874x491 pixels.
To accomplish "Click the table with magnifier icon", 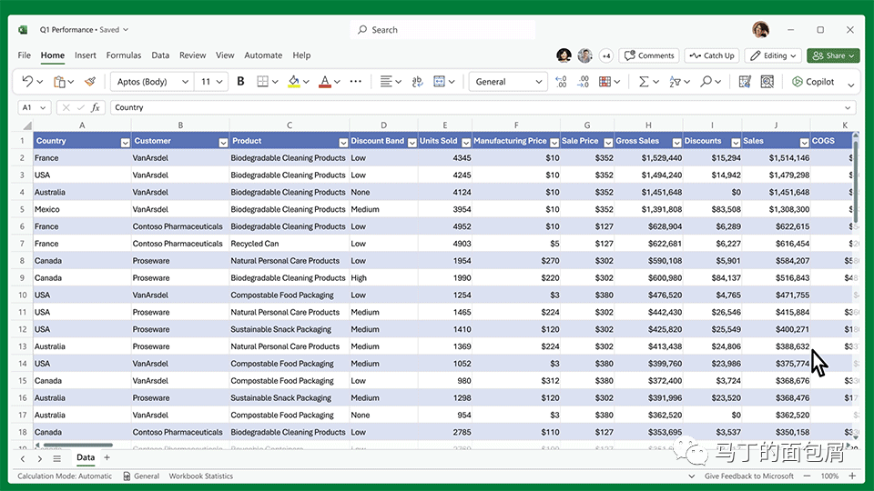I will 767,81.
